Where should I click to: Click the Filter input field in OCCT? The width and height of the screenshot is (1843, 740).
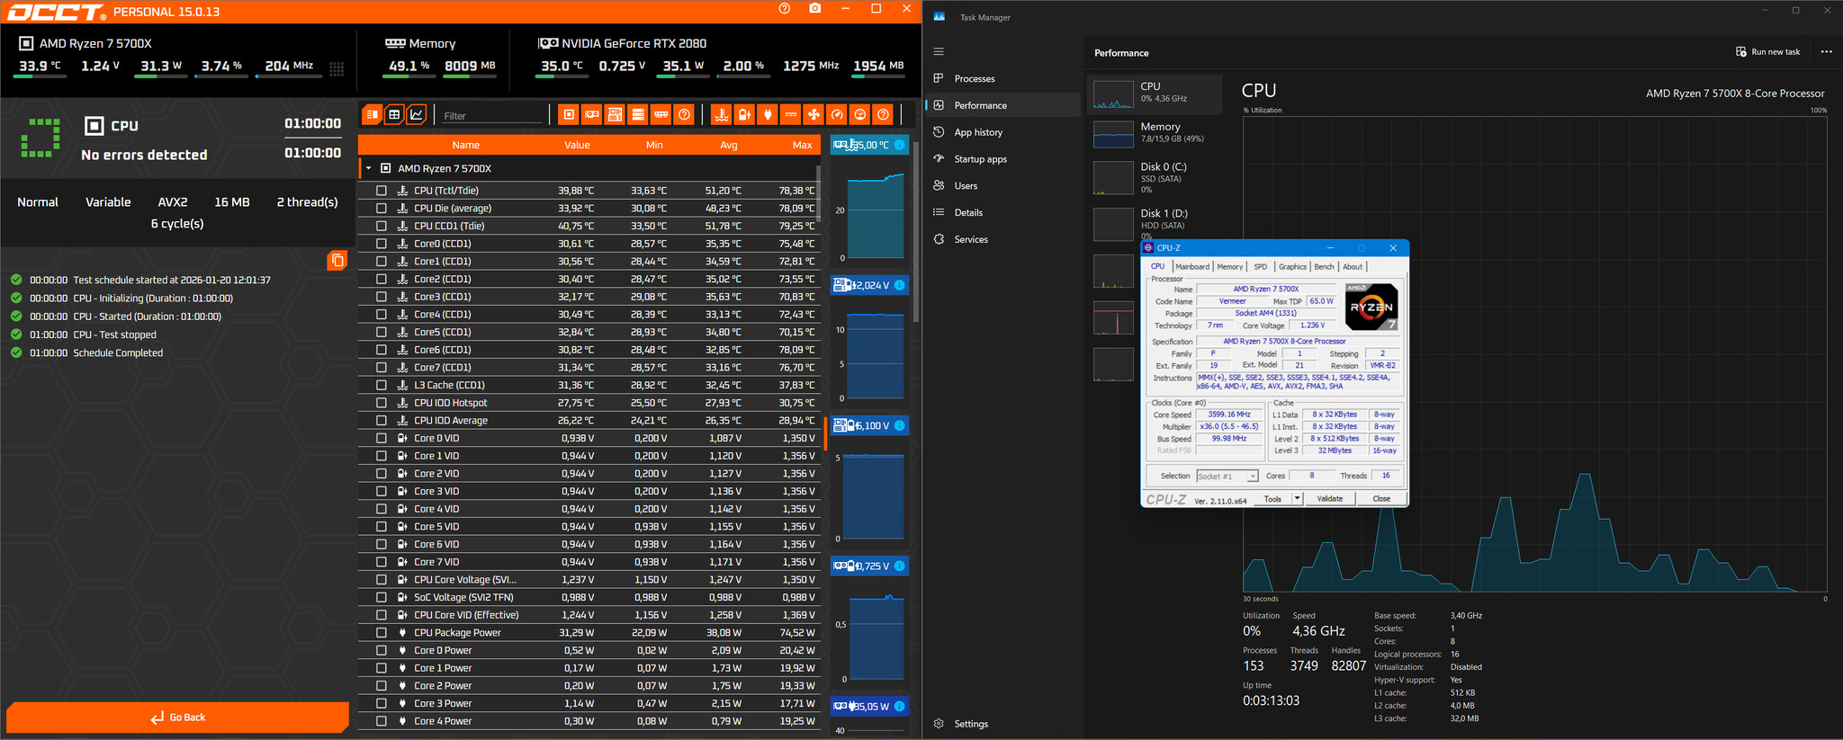[493, 115]
